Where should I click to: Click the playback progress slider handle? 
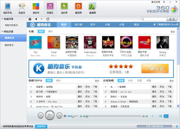coord(87,116)
